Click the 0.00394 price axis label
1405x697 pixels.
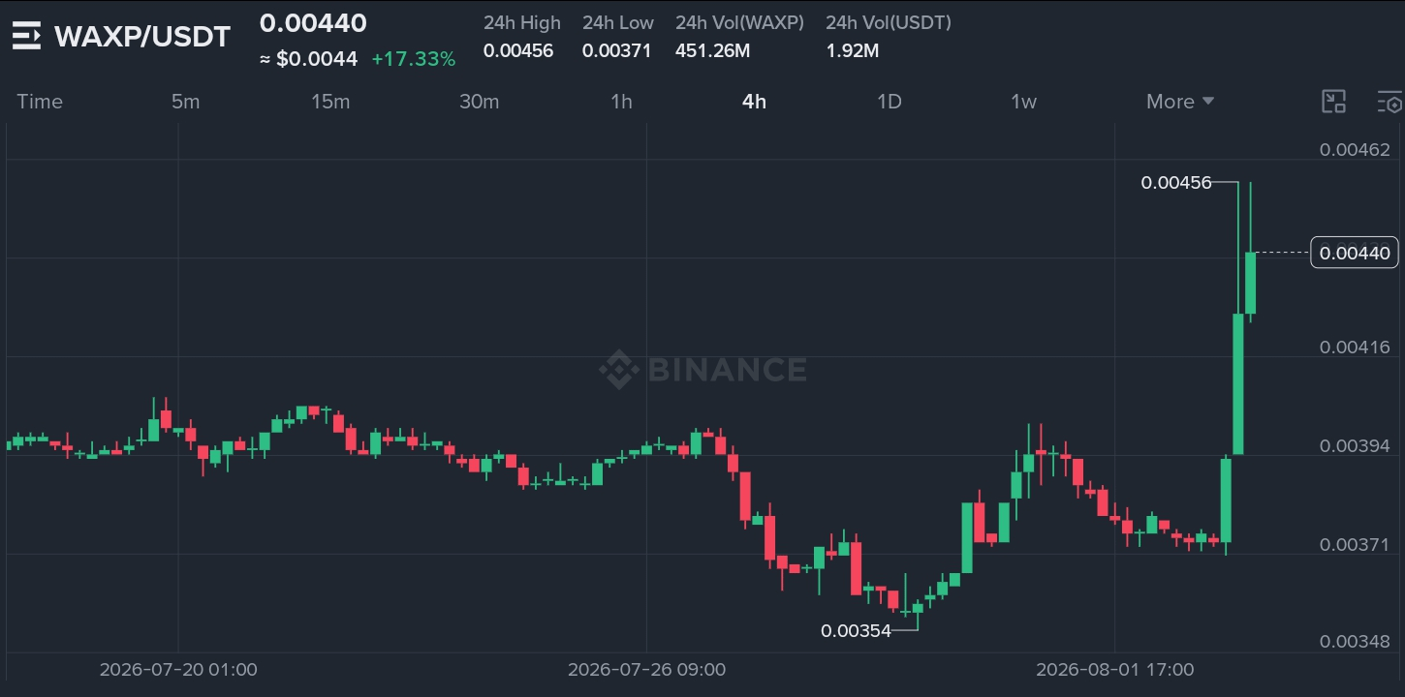click(1355, 445)
